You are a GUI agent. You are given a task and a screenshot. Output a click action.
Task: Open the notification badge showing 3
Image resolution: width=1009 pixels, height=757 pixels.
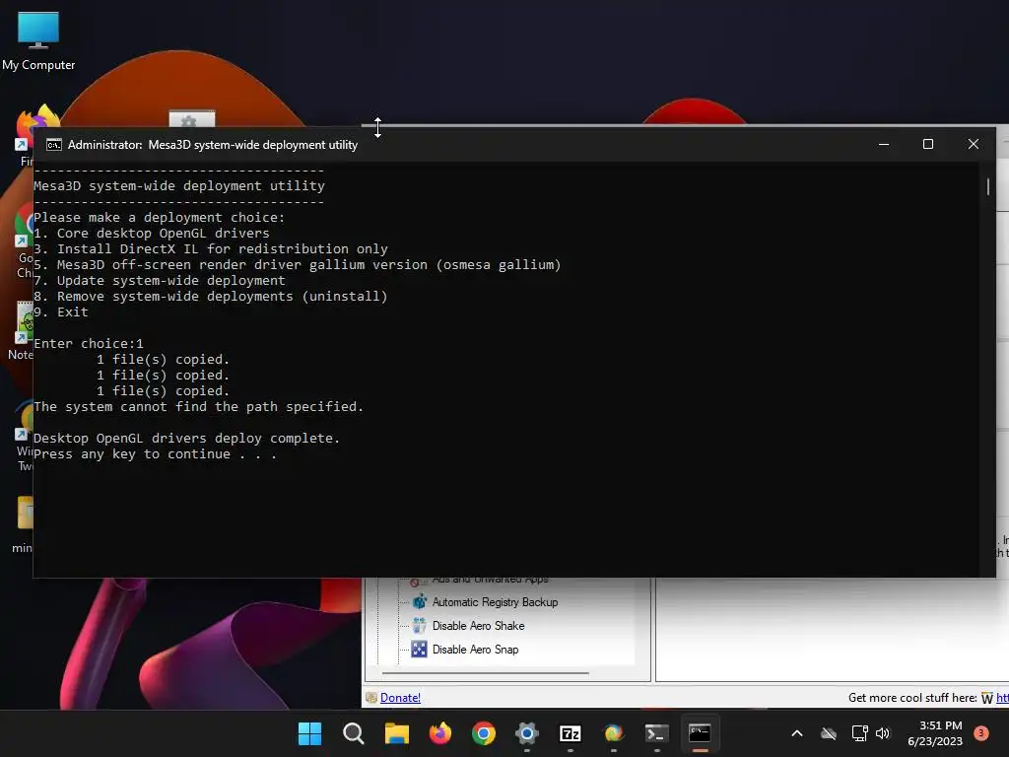980,733
